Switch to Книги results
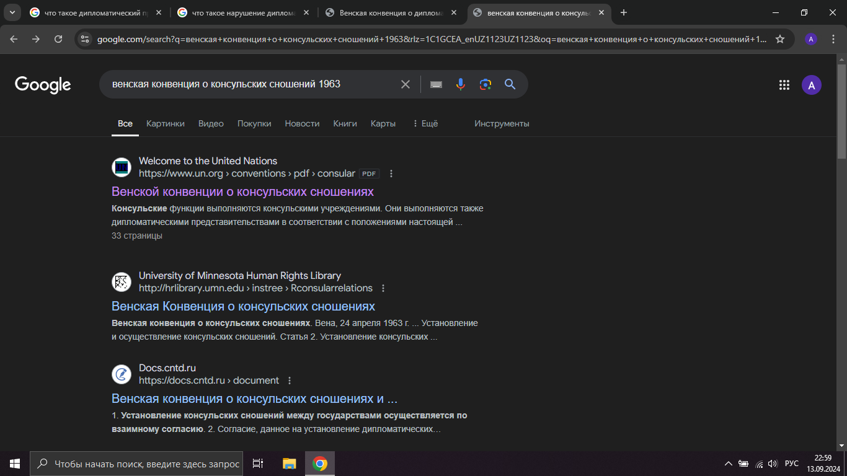This screenshot has height=476, width=847. (345, 123)
